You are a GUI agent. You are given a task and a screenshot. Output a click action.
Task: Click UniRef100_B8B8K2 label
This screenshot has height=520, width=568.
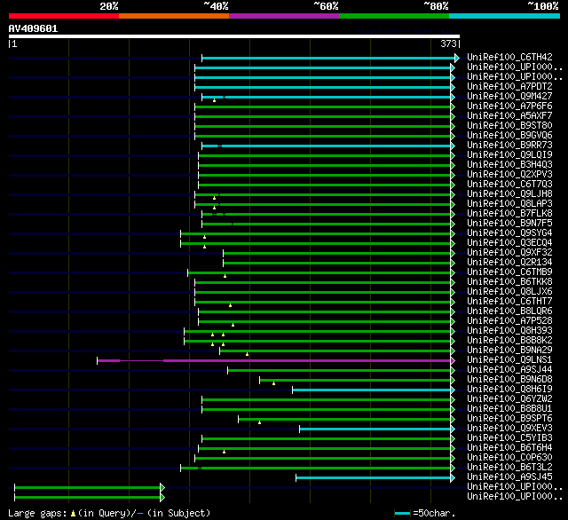509,341
